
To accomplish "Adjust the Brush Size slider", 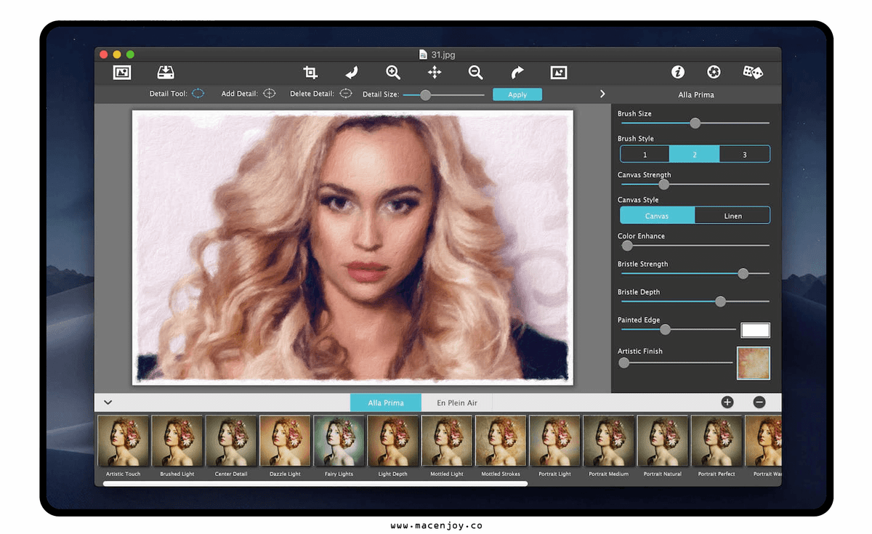I will (x=693, y=124).
